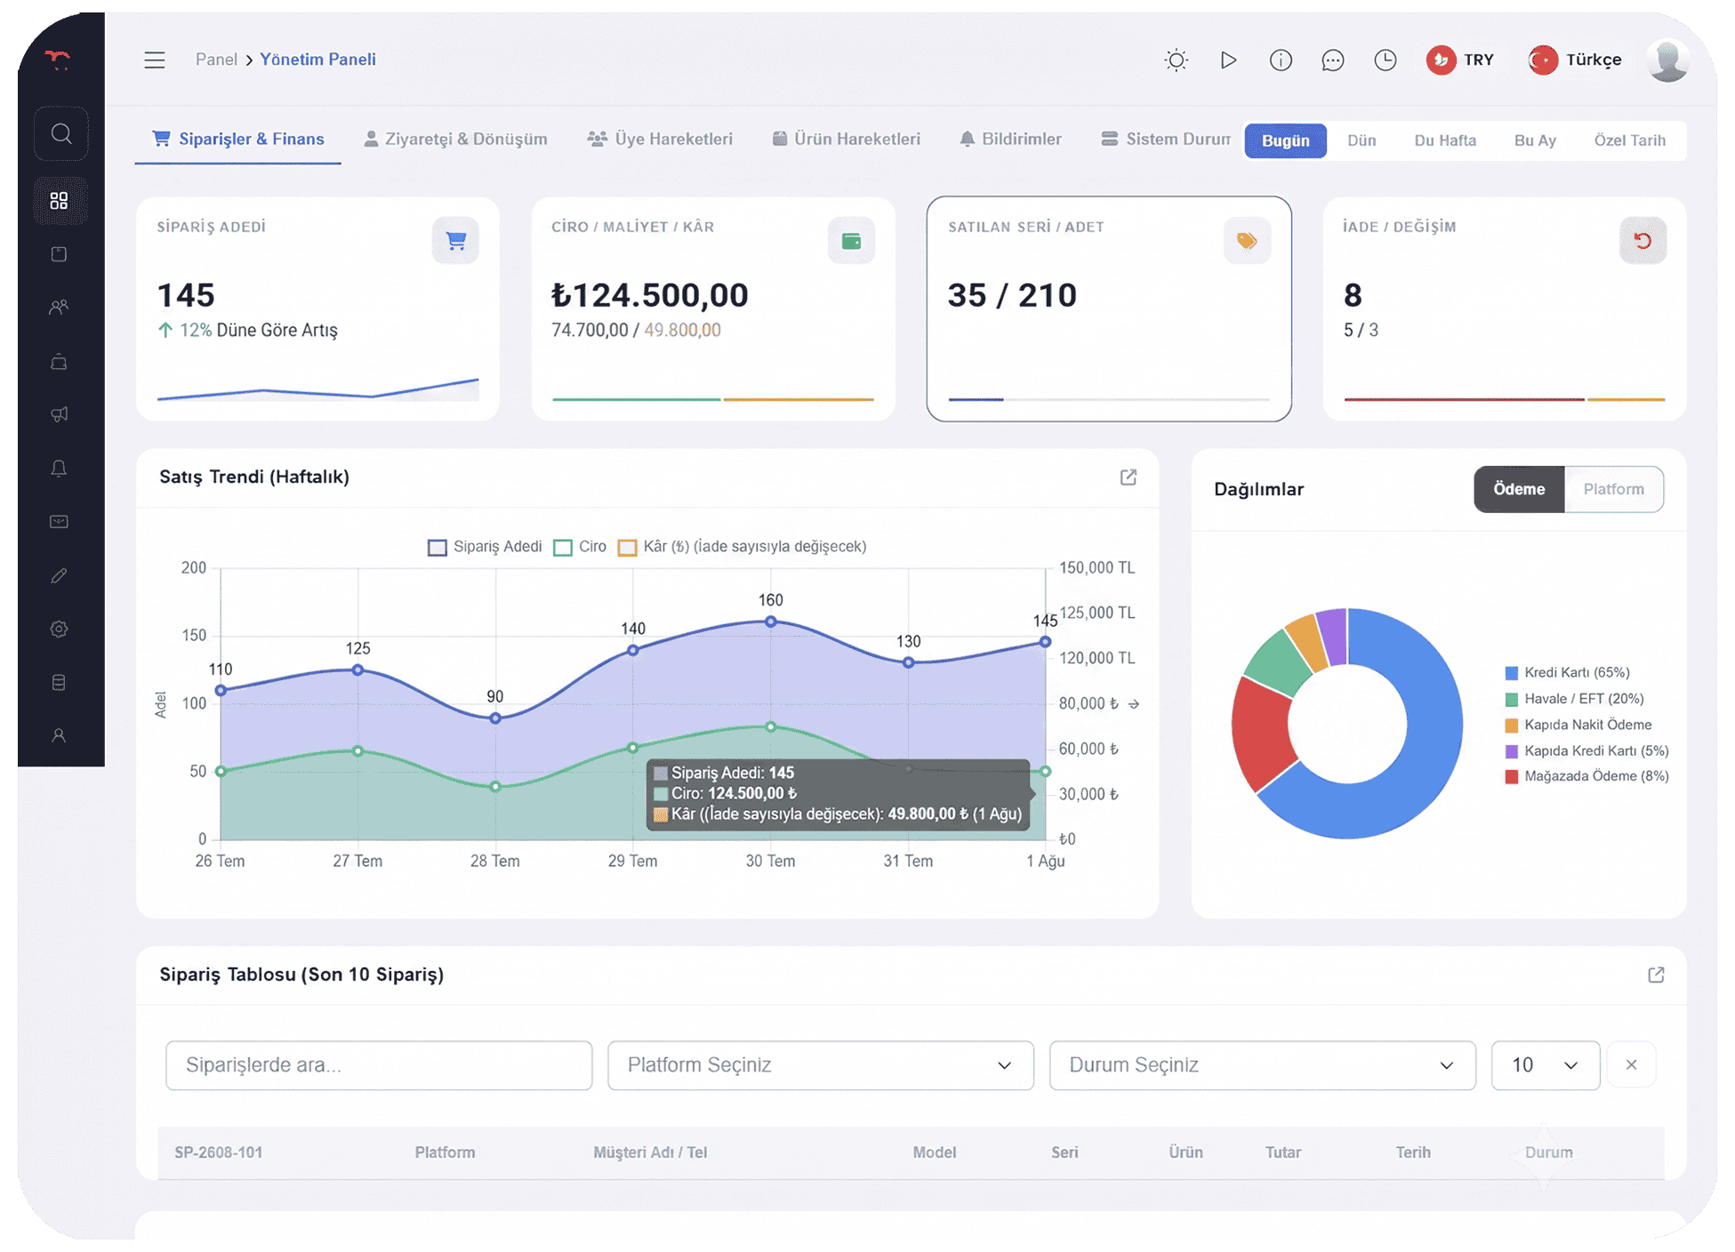Open the Platform Seçiniz dropdown
Viewport: 1735px width, 1252px height.
[820, 1065]
